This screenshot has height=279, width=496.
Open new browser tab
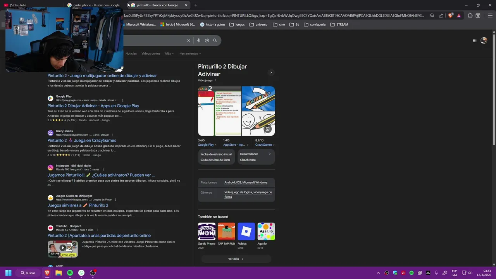pos(196,5)
